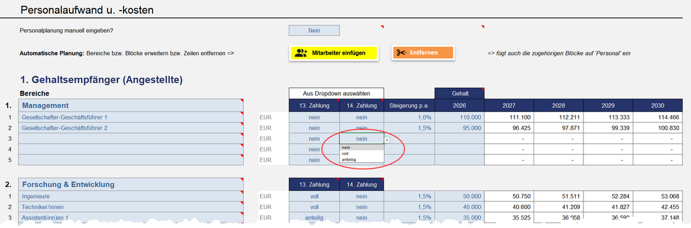
Task: Click the 53.068 value under 2030
Action: (658, 196)
